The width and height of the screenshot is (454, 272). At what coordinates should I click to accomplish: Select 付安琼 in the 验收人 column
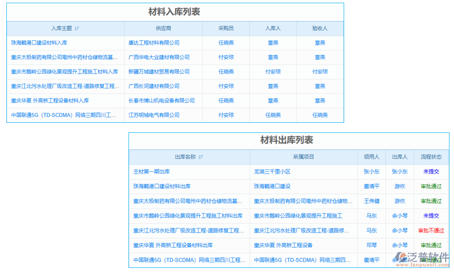(320, 72)
